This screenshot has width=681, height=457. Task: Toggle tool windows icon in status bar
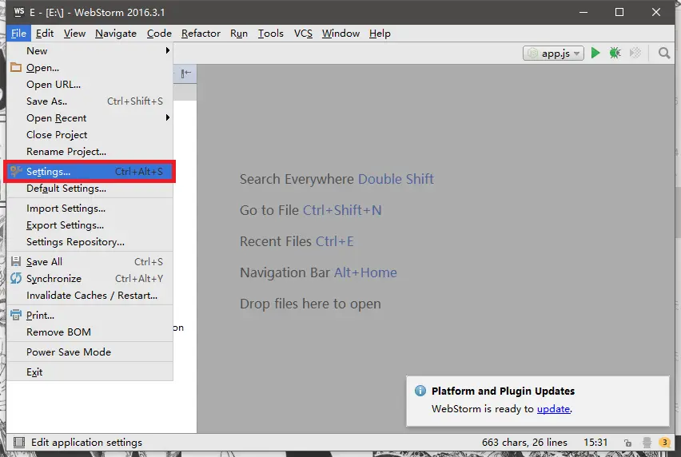19,443
